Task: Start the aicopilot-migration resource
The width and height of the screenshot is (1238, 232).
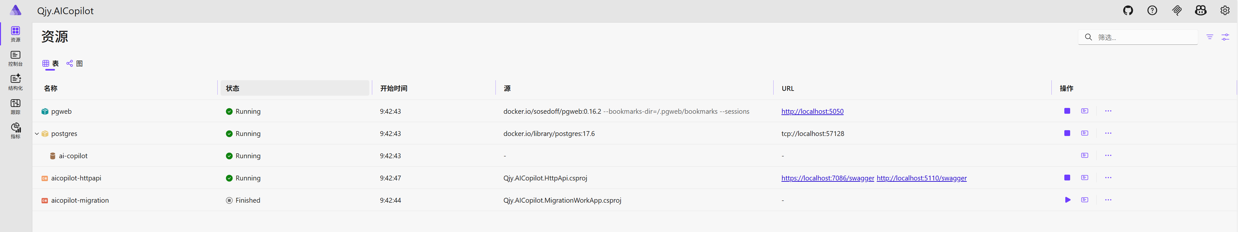Action: coord(1067,200)
